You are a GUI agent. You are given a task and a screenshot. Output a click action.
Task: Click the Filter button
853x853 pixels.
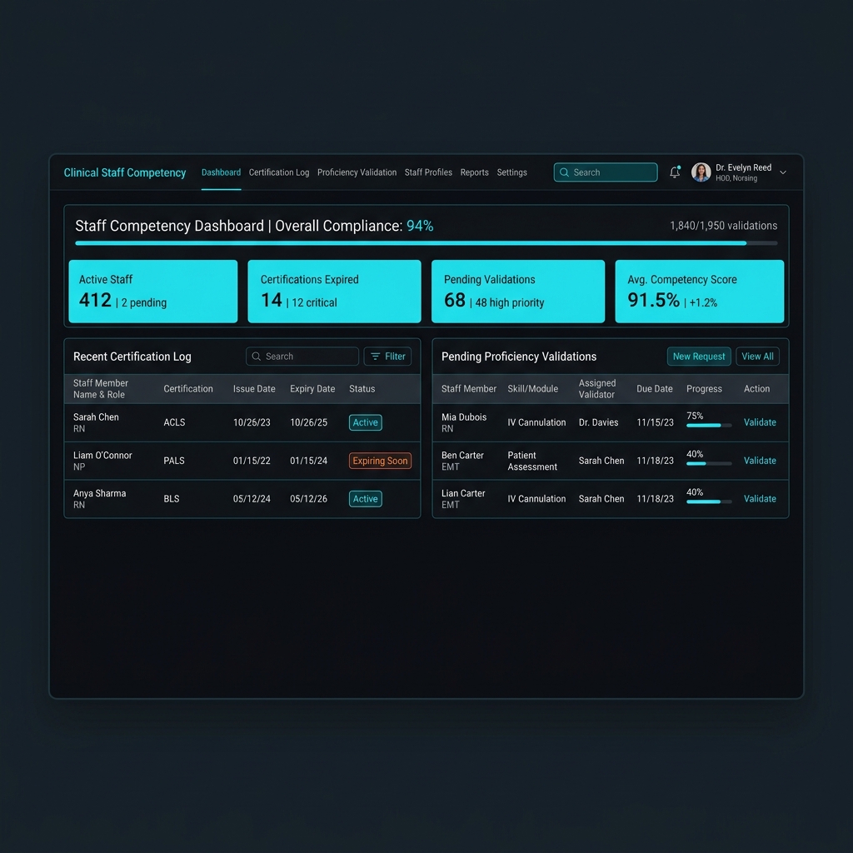387,357
